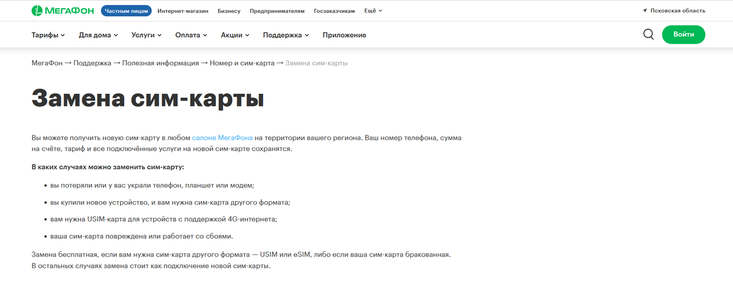The image size is (733, 286).
Task: Click bullet about сим-карта другого формата
Action: pos(171,203)
